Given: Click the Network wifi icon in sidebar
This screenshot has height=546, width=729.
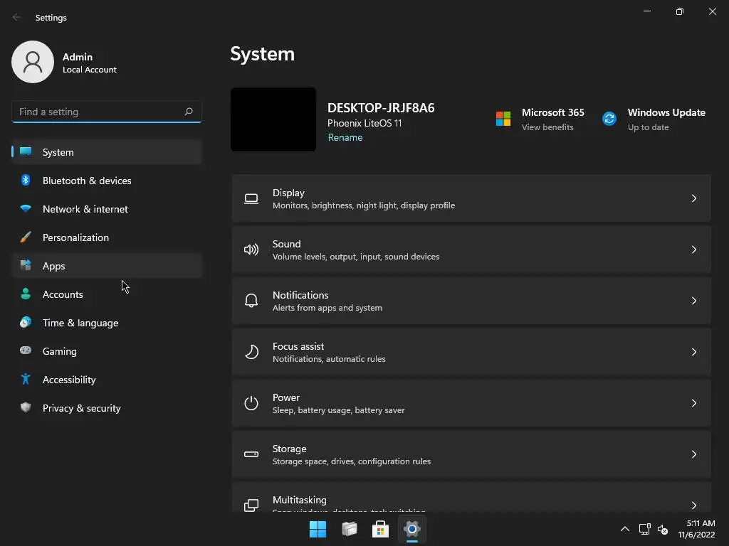Looking at the screenshot, I should [26, 208].
